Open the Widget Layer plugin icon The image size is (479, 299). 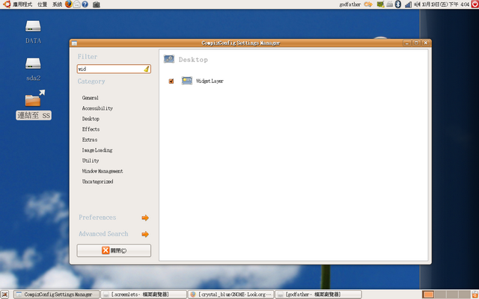[187, 81]
